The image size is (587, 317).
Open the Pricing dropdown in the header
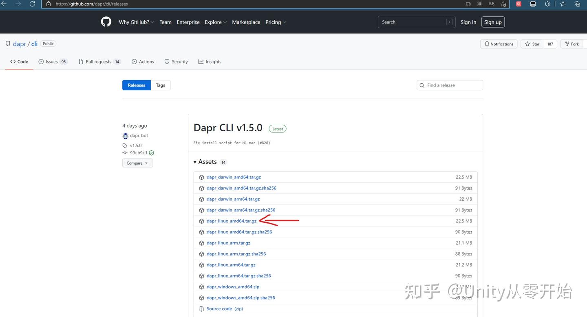(276, 22)
